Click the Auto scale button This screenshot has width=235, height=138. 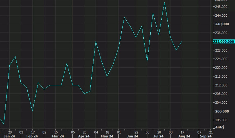tap(219, 127)
